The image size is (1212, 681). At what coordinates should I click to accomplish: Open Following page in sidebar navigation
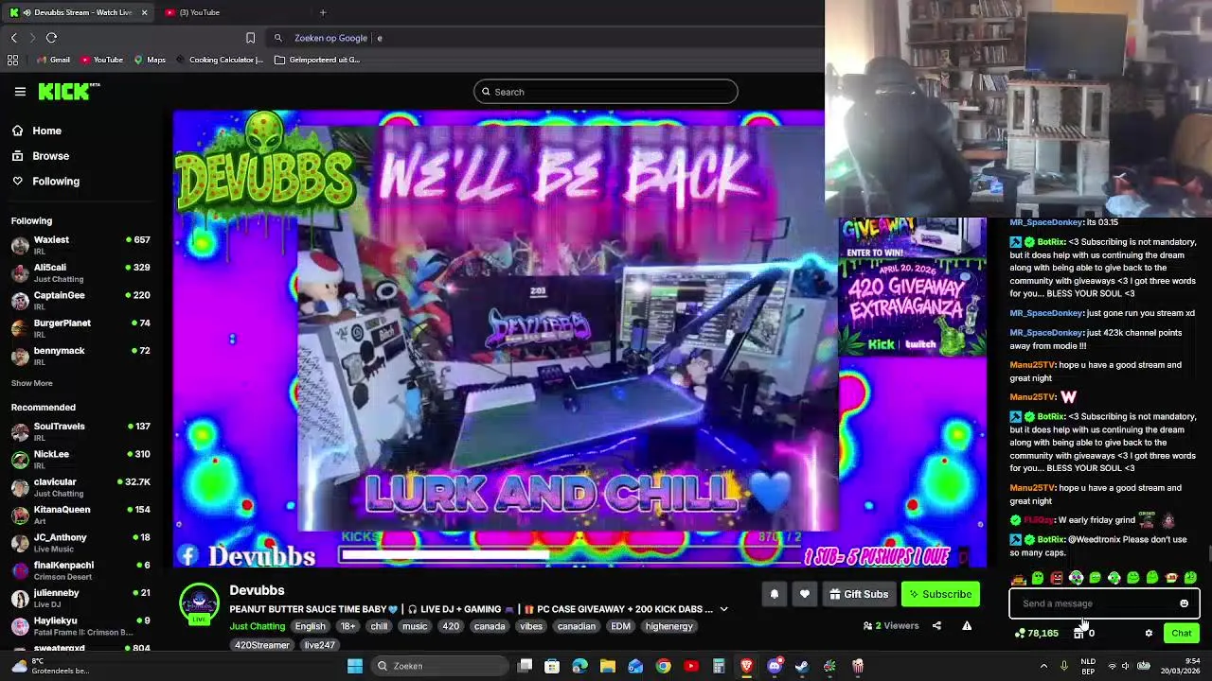(x=45, y=181)
